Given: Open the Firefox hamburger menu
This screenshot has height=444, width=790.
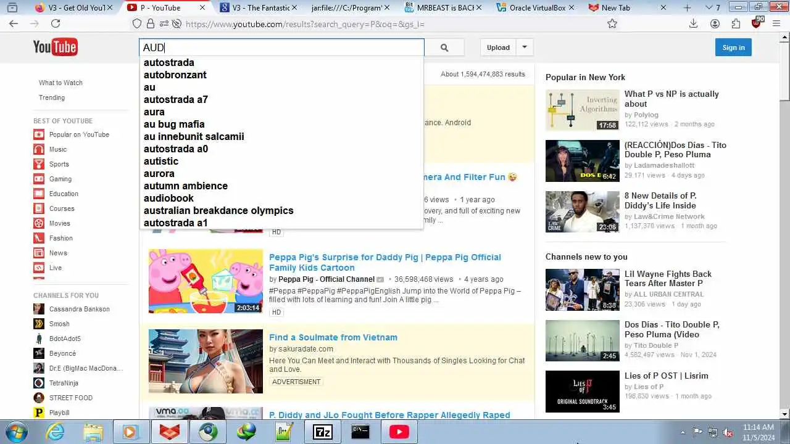Looking at the screenshot, I should 777,23.
